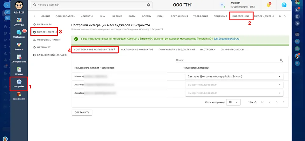
Task: Select the ИНТЕГРАЦИИ tab
Action: pos(241,16)
